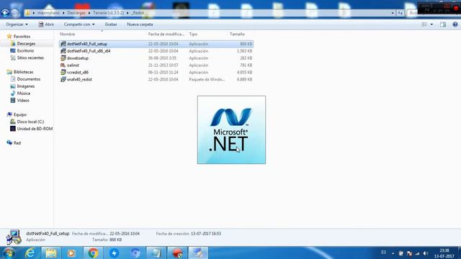The height and width of the screenshot is (259, 461).
Task: Open the volume speaker tray icon
Action: [426, 253]
